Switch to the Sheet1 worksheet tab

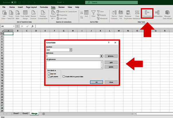click(x=16, y=114)
